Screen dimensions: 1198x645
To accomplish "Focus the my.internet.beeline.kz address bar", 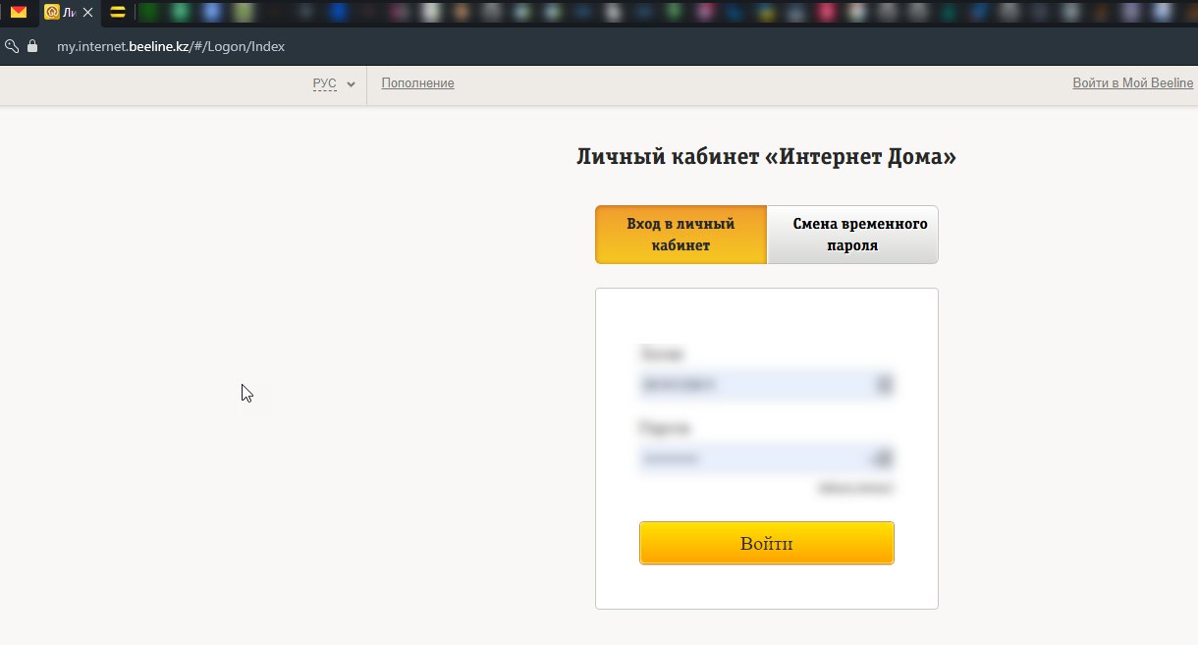I will 171,46.
